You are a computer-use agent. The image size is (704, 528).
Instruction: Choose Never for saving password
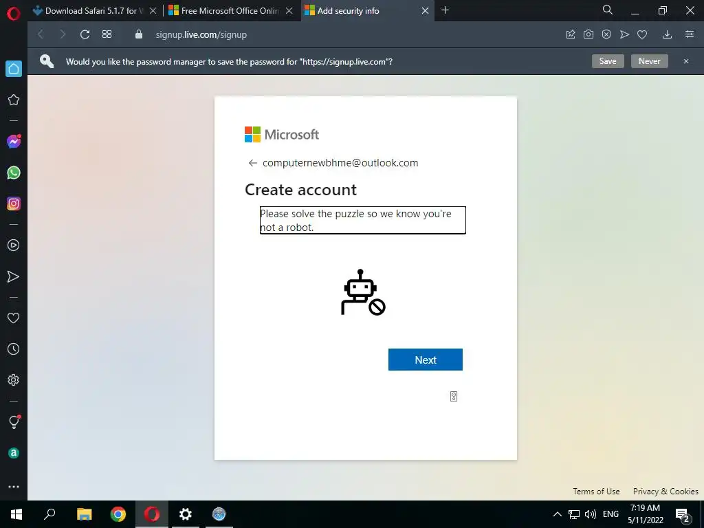[x=650, y=61]
